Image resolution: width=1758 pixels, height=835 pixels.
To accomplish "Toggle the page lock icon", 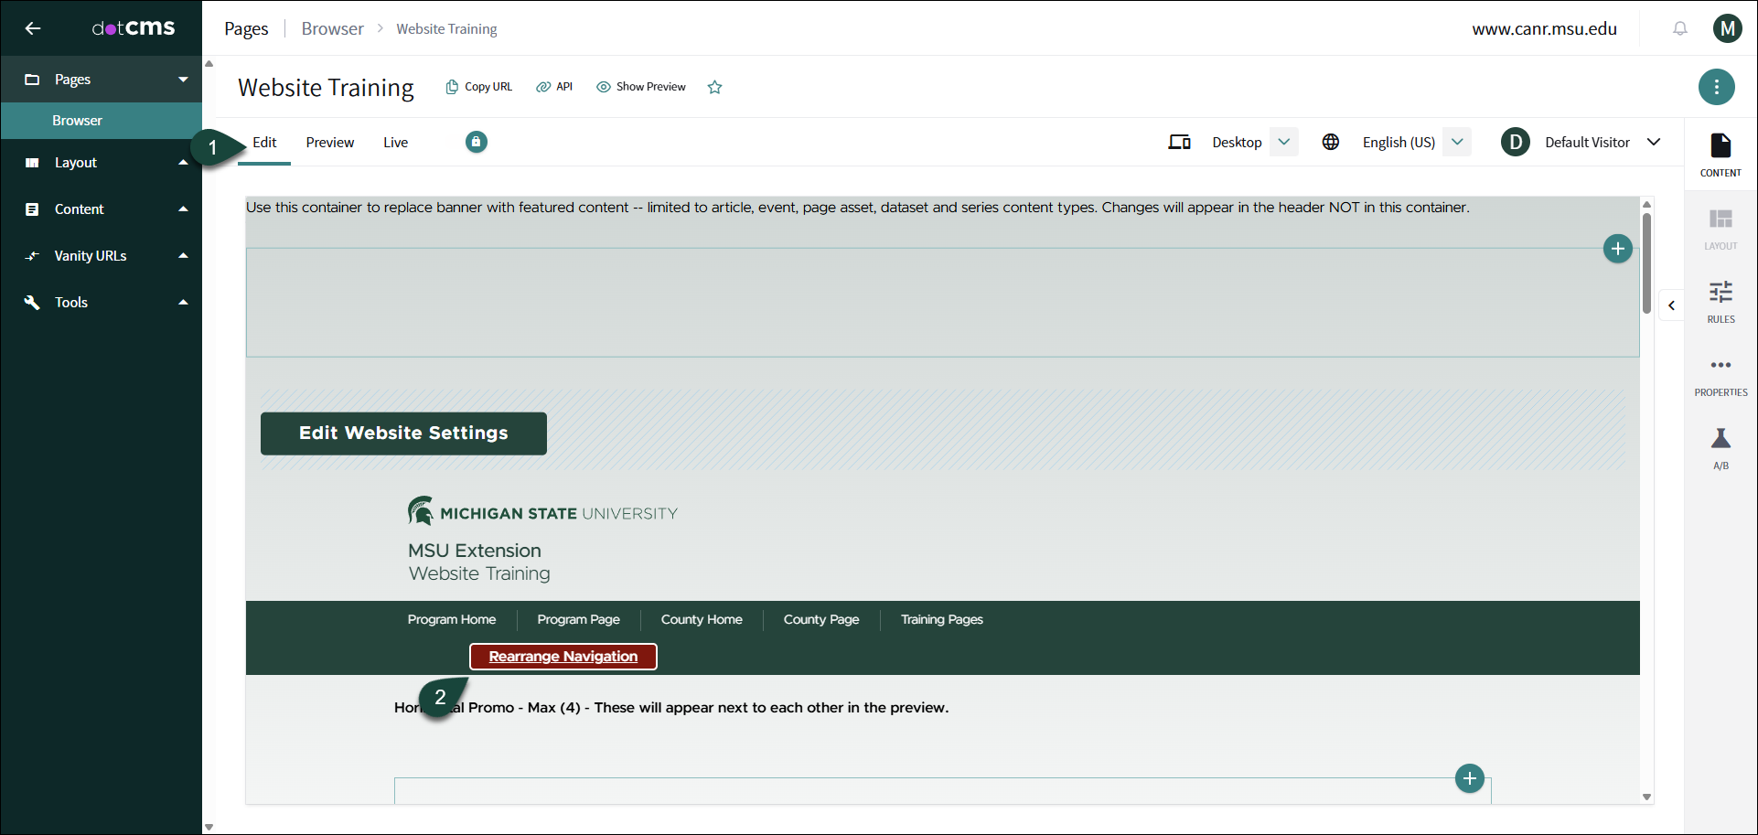I will coord(476,142).
